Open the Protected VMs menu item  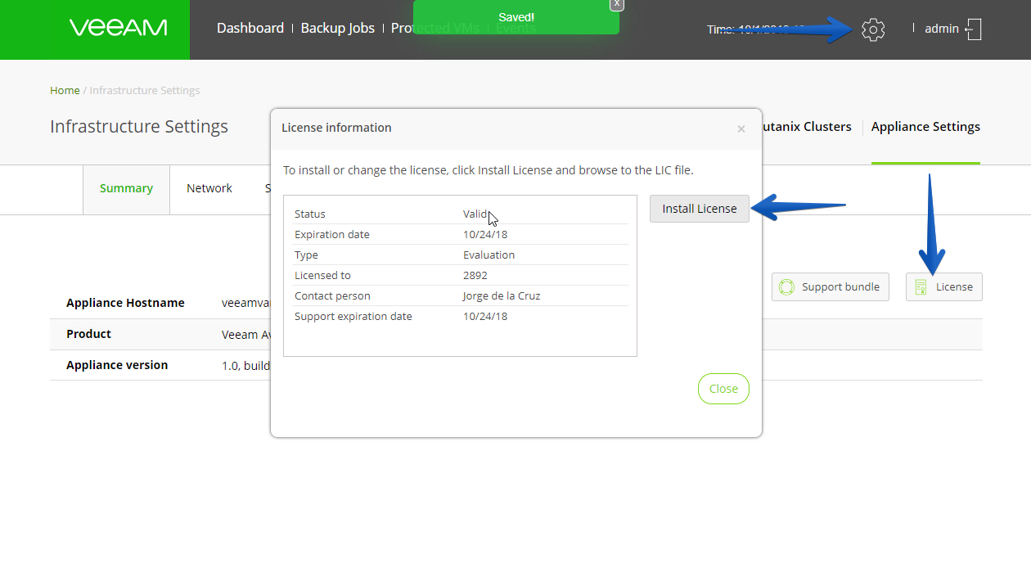(x=435, y=28)
